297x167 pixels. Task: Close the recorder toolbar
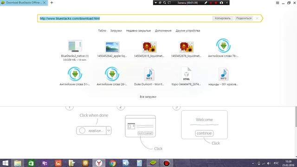pyautogui.click(x=227, y=3)
